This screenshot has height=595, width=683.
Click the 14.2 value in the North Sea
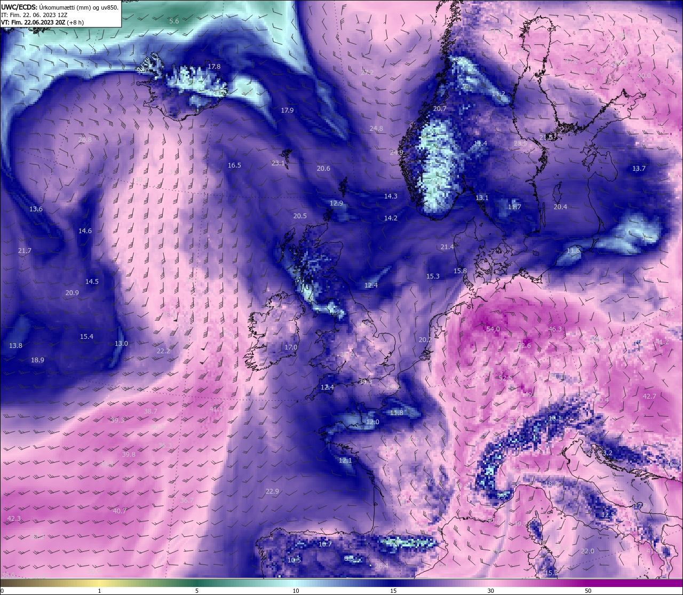391,218
